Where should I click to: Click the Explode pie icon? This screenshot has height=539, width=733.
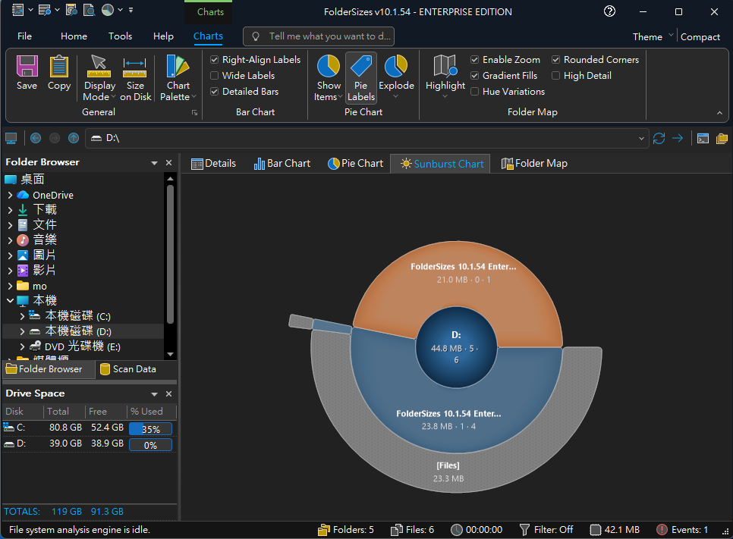396,65
